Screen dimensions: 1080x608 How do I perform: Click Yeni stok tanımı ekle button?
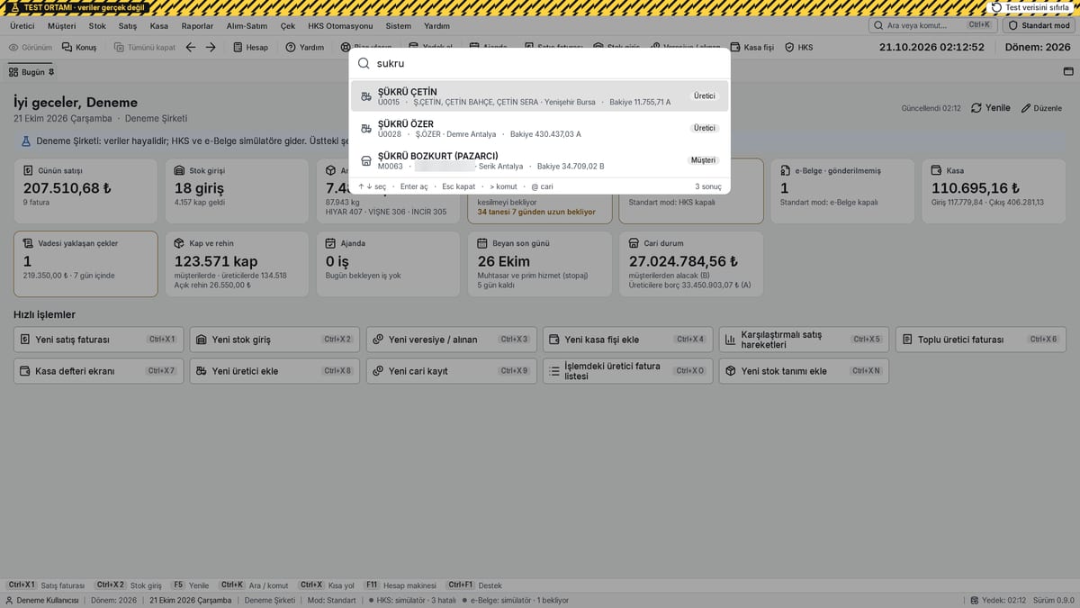pos(804,371)
